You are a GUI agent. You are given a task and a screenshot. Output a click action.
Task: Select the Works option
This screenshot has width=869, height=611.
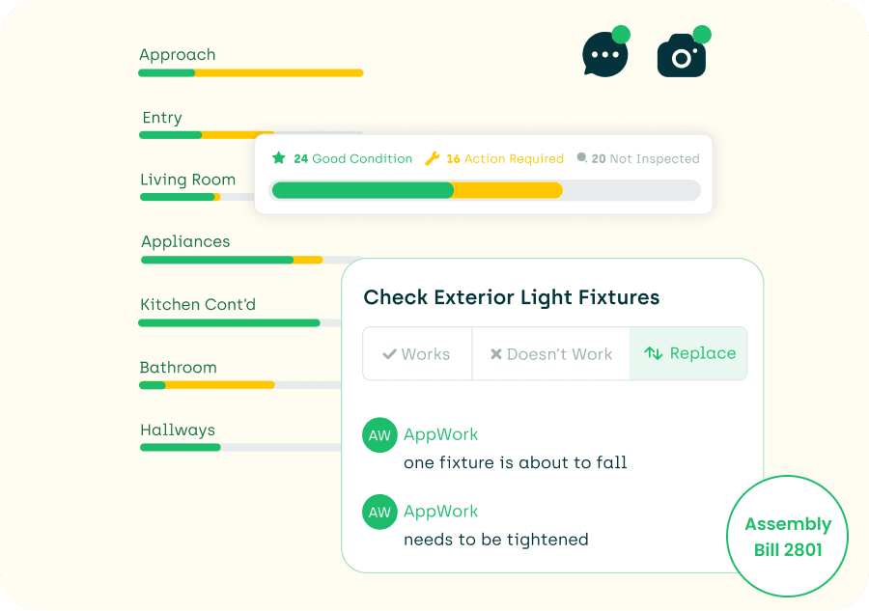pyautogui.click(x=417, y=353)
